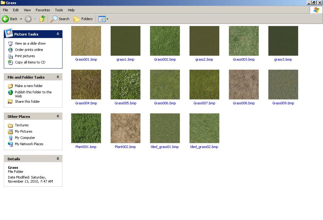
Task: Select the Grass006.bmp thumbnail
Action: [x=165, y=85]
